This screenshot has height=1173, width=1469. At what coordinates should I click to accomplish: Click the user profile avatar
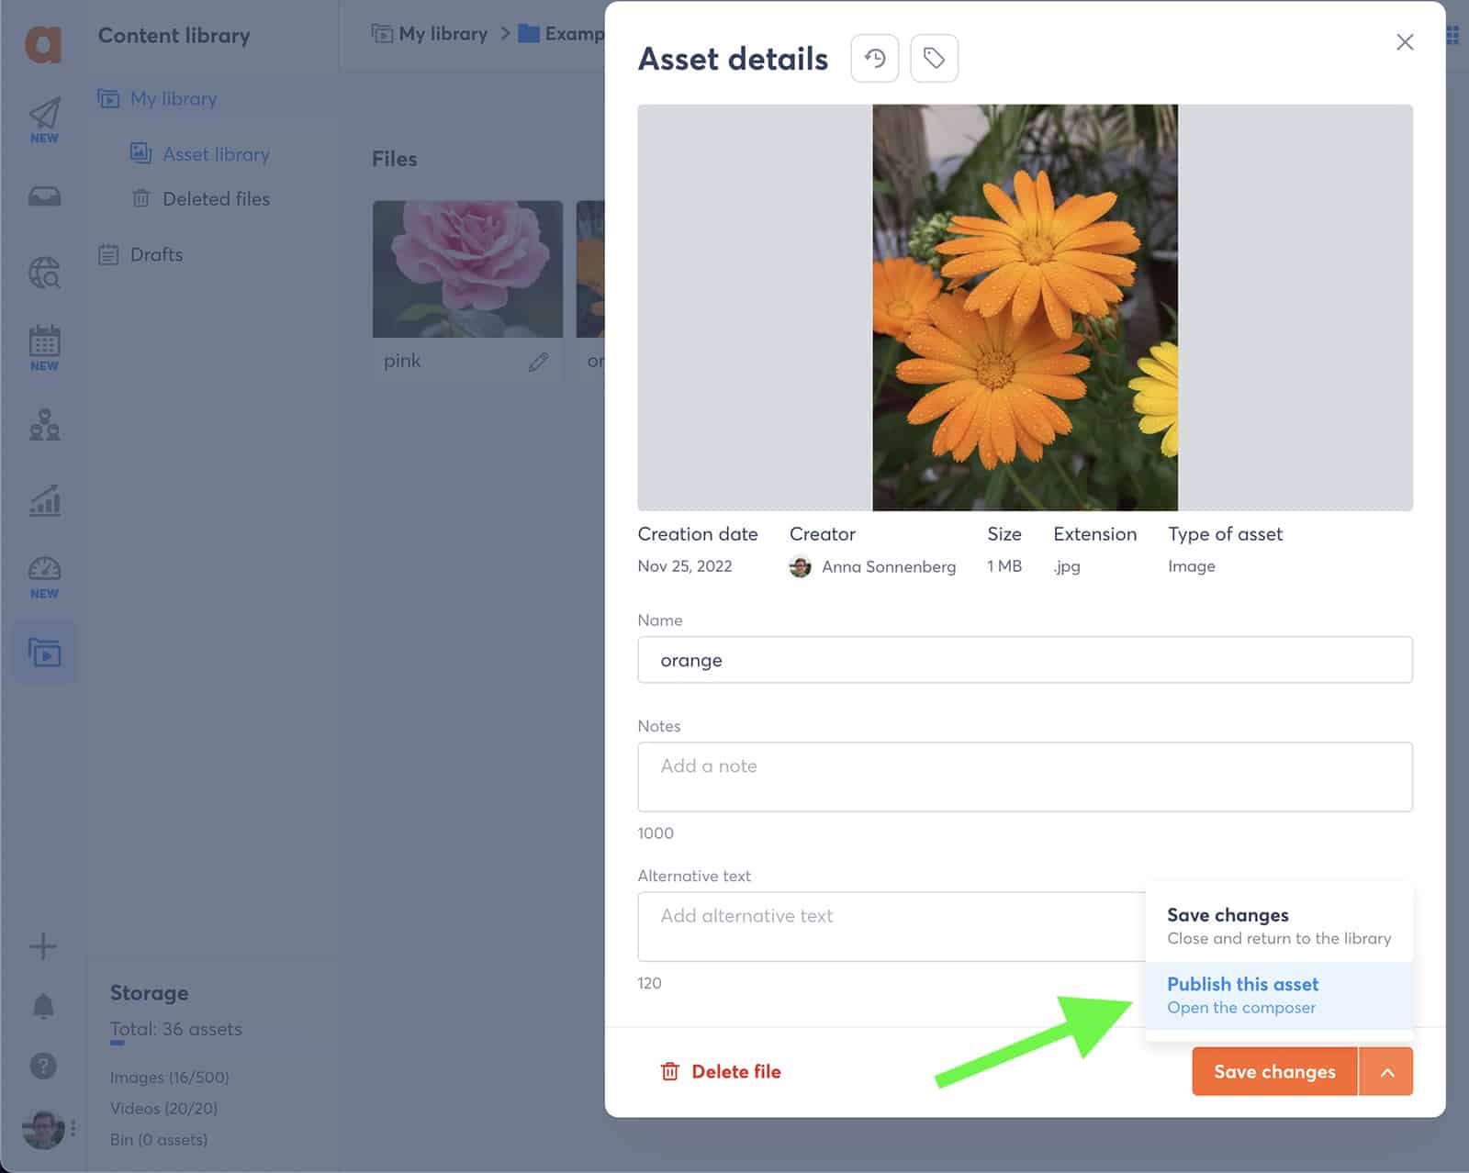coord(42,1129)
